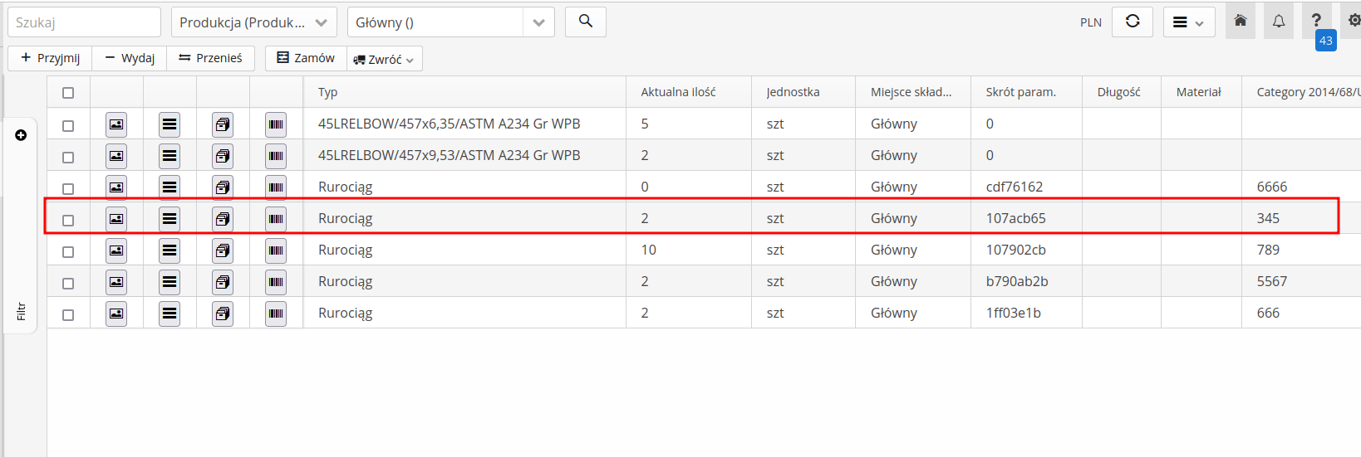
Task: Click the copy icon in the cdf76162 row
Action: (x=223, y=187)
